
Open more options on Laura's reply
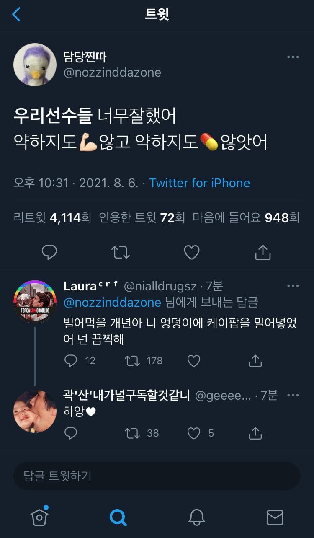[x=293, y=286]
